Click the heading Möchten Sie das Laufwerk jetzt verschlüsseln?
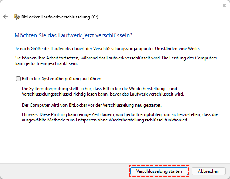Screen dimensions: 230x179 tap(73, 35)
